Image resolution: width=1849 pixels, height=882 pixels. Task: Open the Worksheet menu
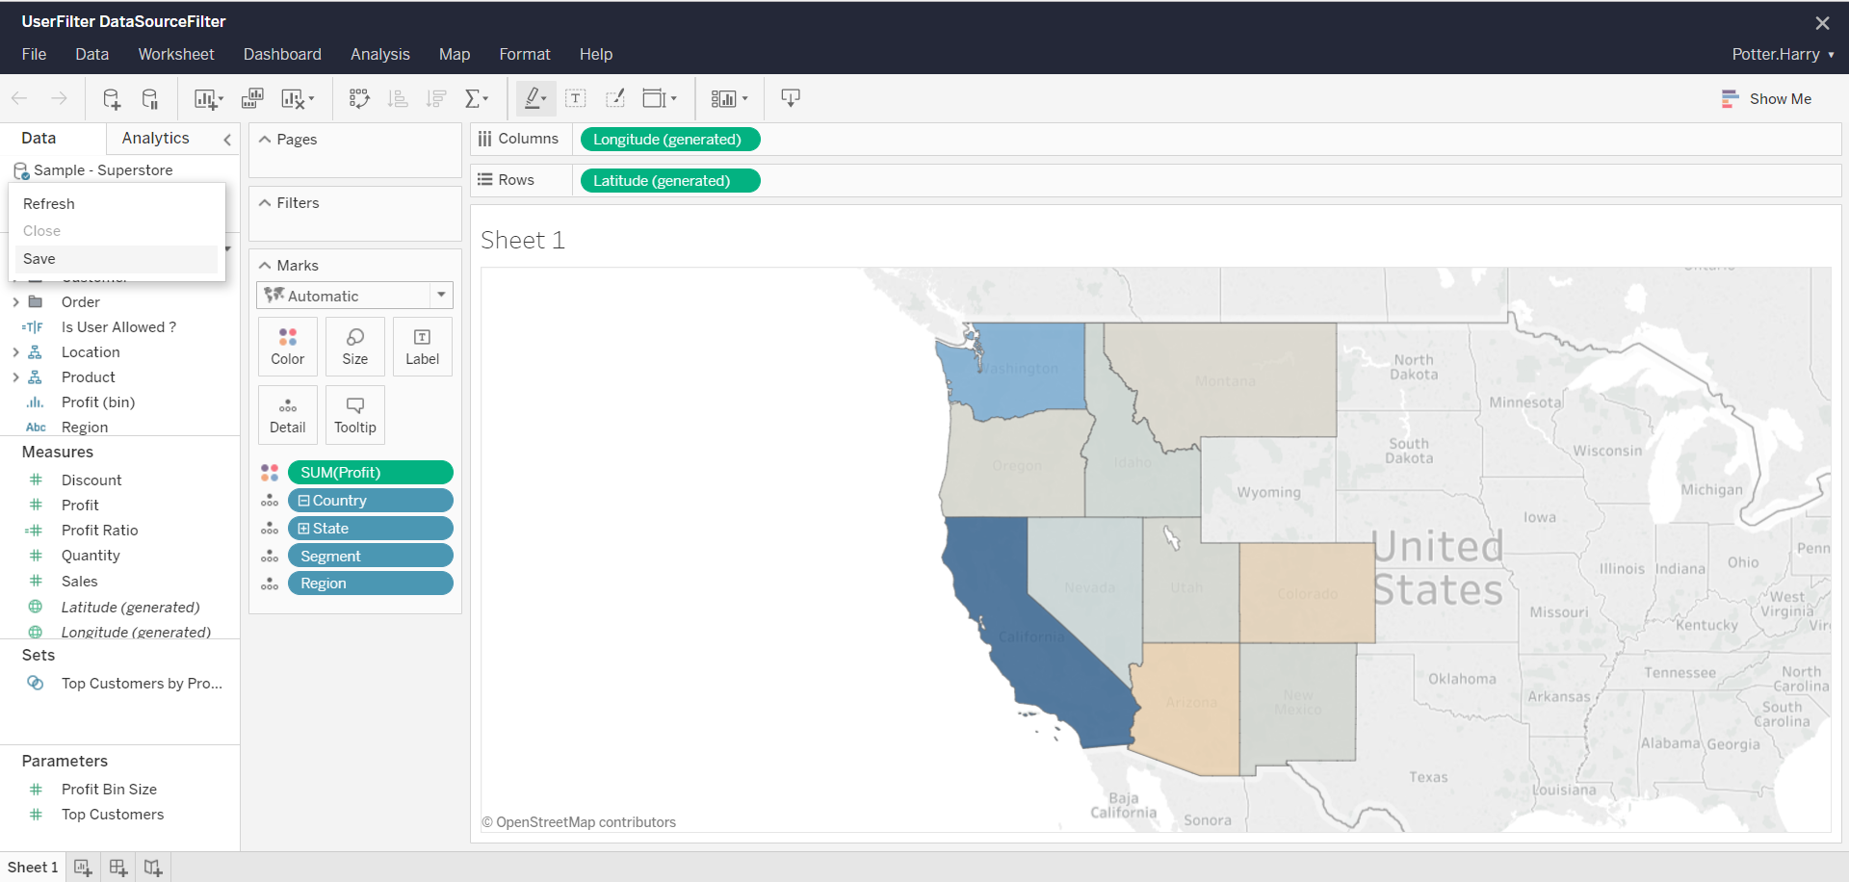coord(176,54)
